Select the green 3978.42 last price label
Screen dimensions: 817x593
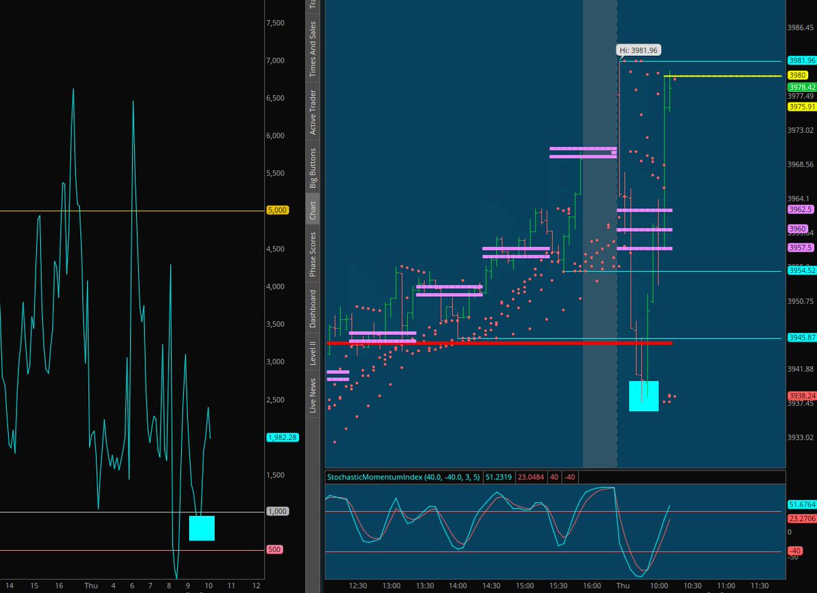801,86
